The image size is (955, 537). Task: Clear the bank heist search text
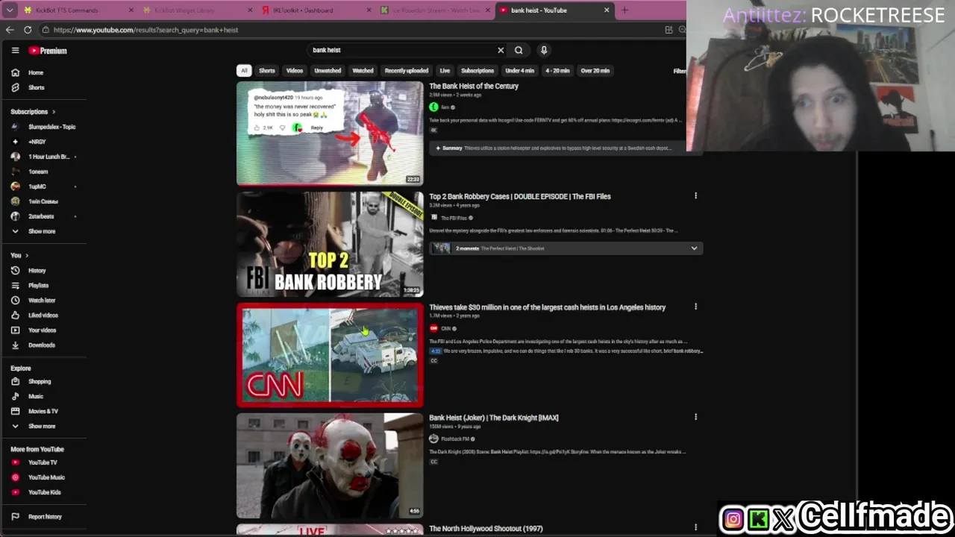pyautogui.click(x=501, y=50)
